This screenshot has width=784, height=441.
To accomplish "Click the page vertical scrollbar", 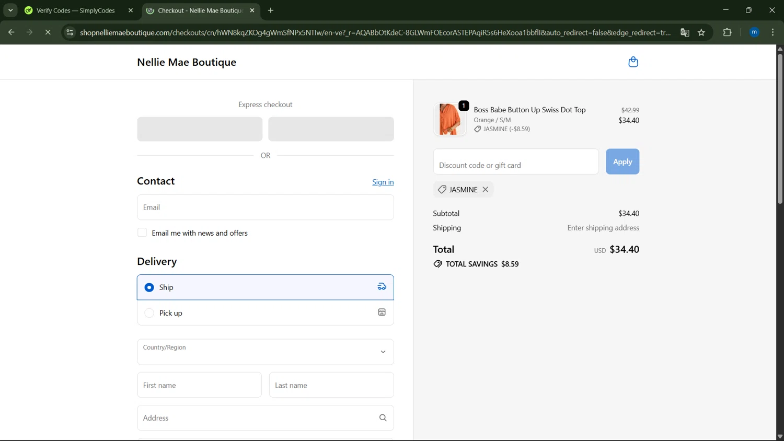I will pos(780,128).
